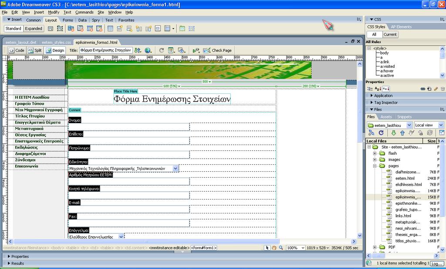446x269 pixels.
Task: Open the Modify menu
Action: pyautogui.click(x=54, y=12)
